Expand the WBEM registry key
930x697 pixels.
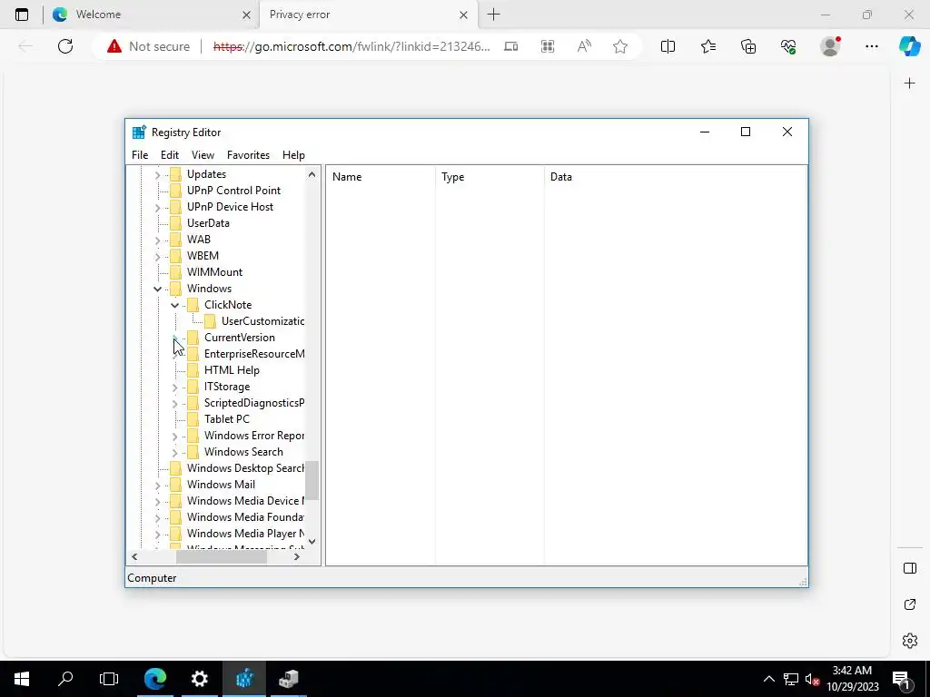click(157, 257)
